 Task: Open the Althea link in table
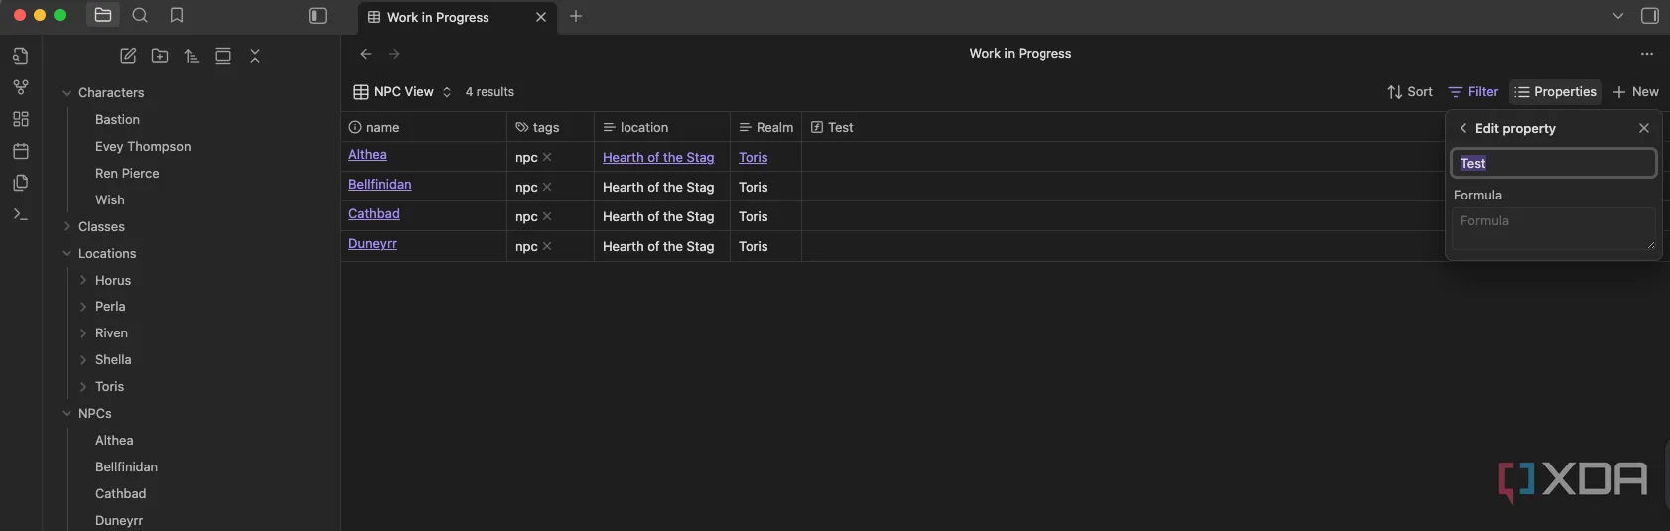(x=367, y=155)
